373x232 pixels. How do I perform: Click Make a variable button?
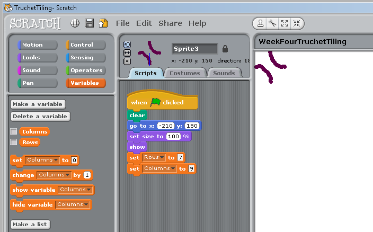tap(37, 104)
